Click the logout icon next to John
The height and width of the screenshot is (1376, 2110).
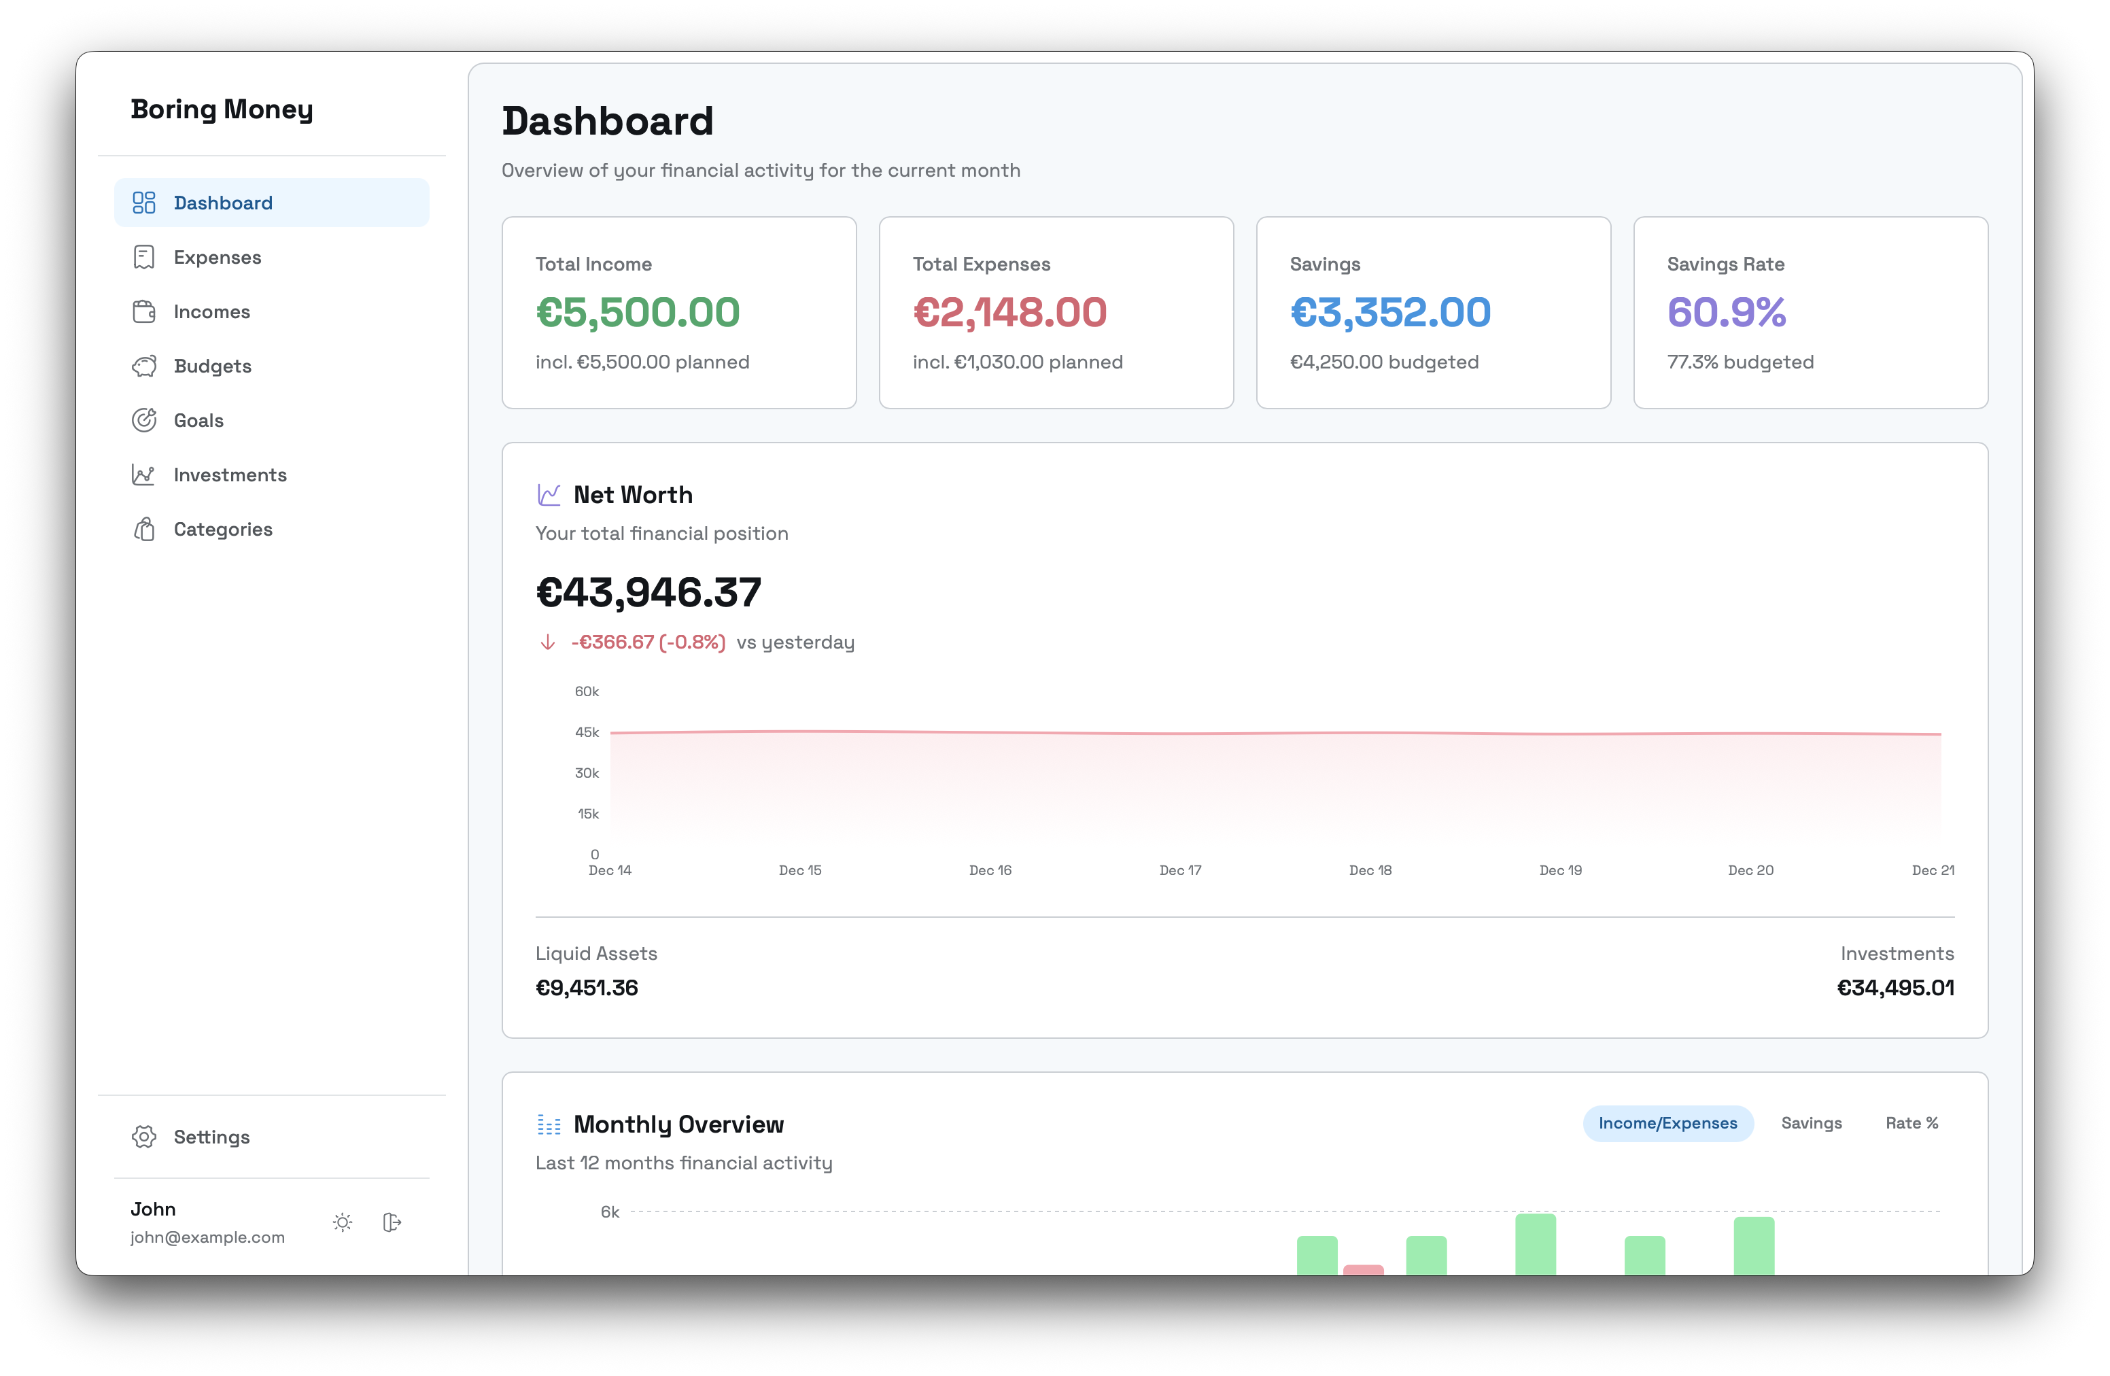392,1222
